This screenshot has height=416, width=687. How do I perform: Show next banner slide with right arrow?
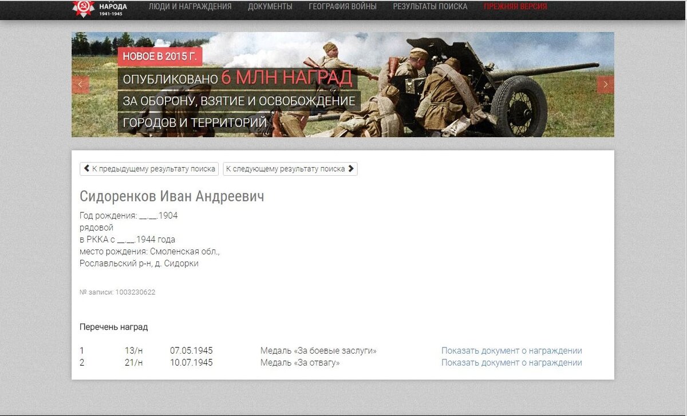(606, 85)
